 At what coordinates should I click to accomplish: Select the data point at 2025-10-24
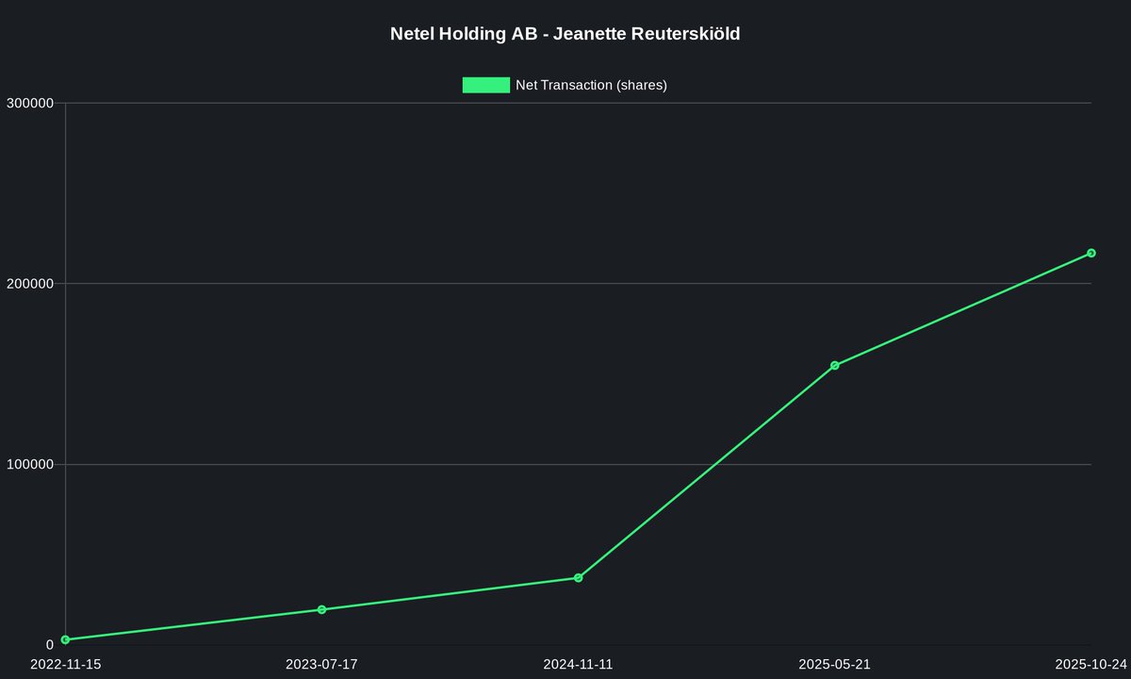tap(1090, 253)
